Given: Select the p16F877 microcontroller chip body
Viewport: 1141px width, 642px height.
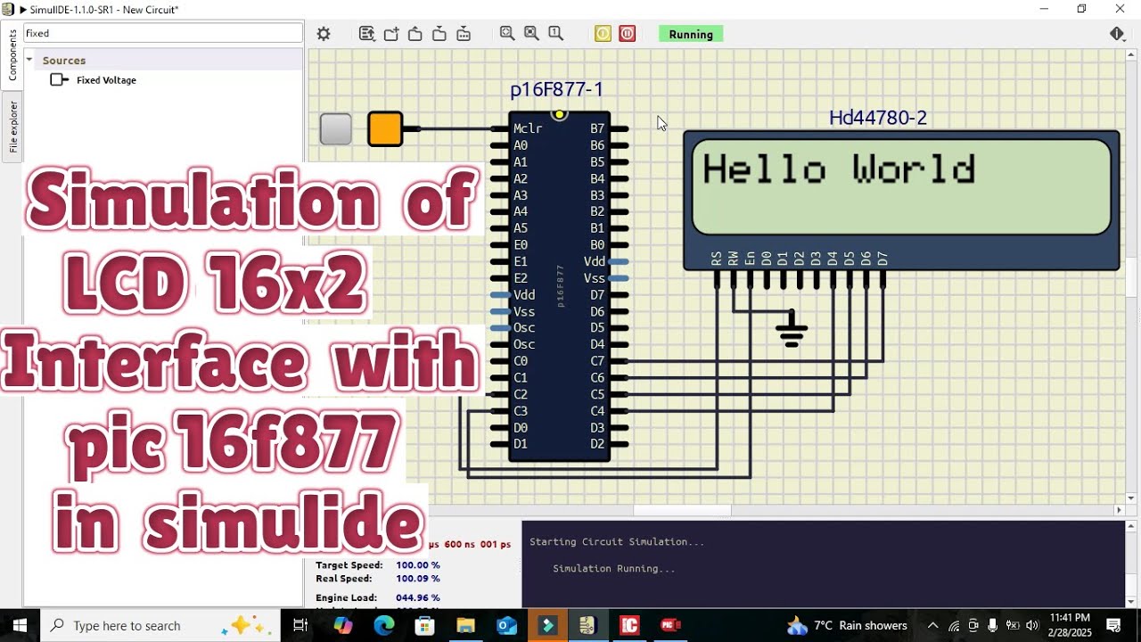Looking at the screenshot, I should click(x=559, y=285).
